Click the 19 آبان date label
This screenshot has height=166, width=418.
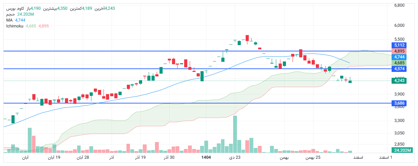[54, 158]
